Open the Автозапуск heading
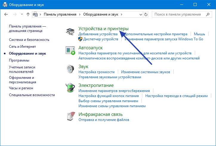 pyautogui.click(x=90, y=48)
